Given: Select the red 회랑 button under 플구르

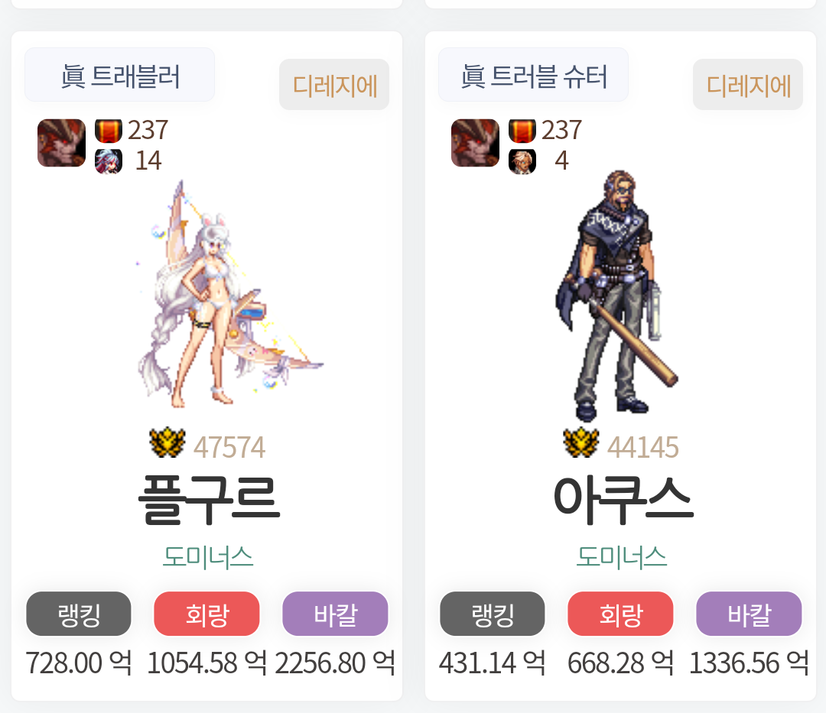Looking at the screenshot, I should (206, 614).
